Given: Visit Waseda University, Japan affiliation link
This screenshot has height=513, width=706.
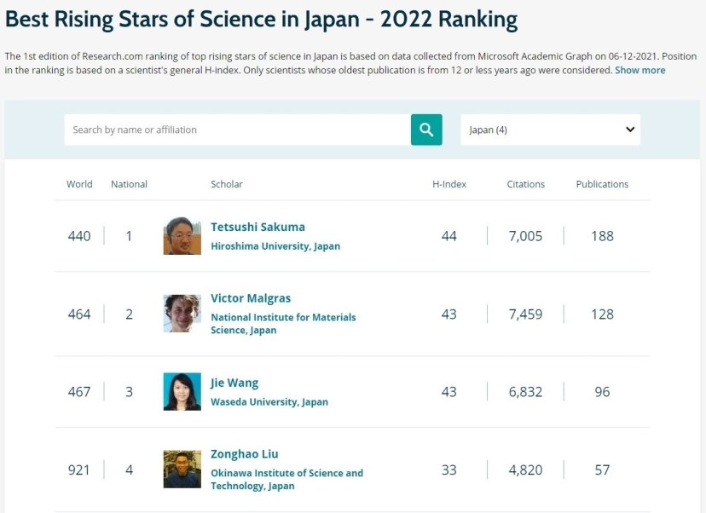Looking at the screenshot, I should click(269, 402).
